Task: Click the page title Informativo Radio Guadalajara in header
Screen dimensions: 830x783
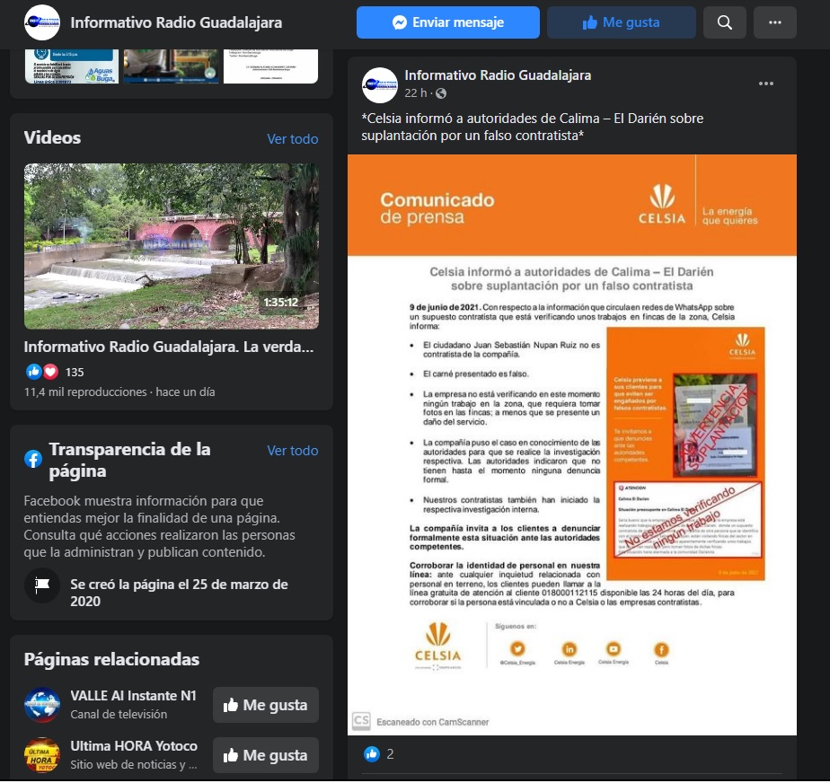Action: click(x=176, y=22)
